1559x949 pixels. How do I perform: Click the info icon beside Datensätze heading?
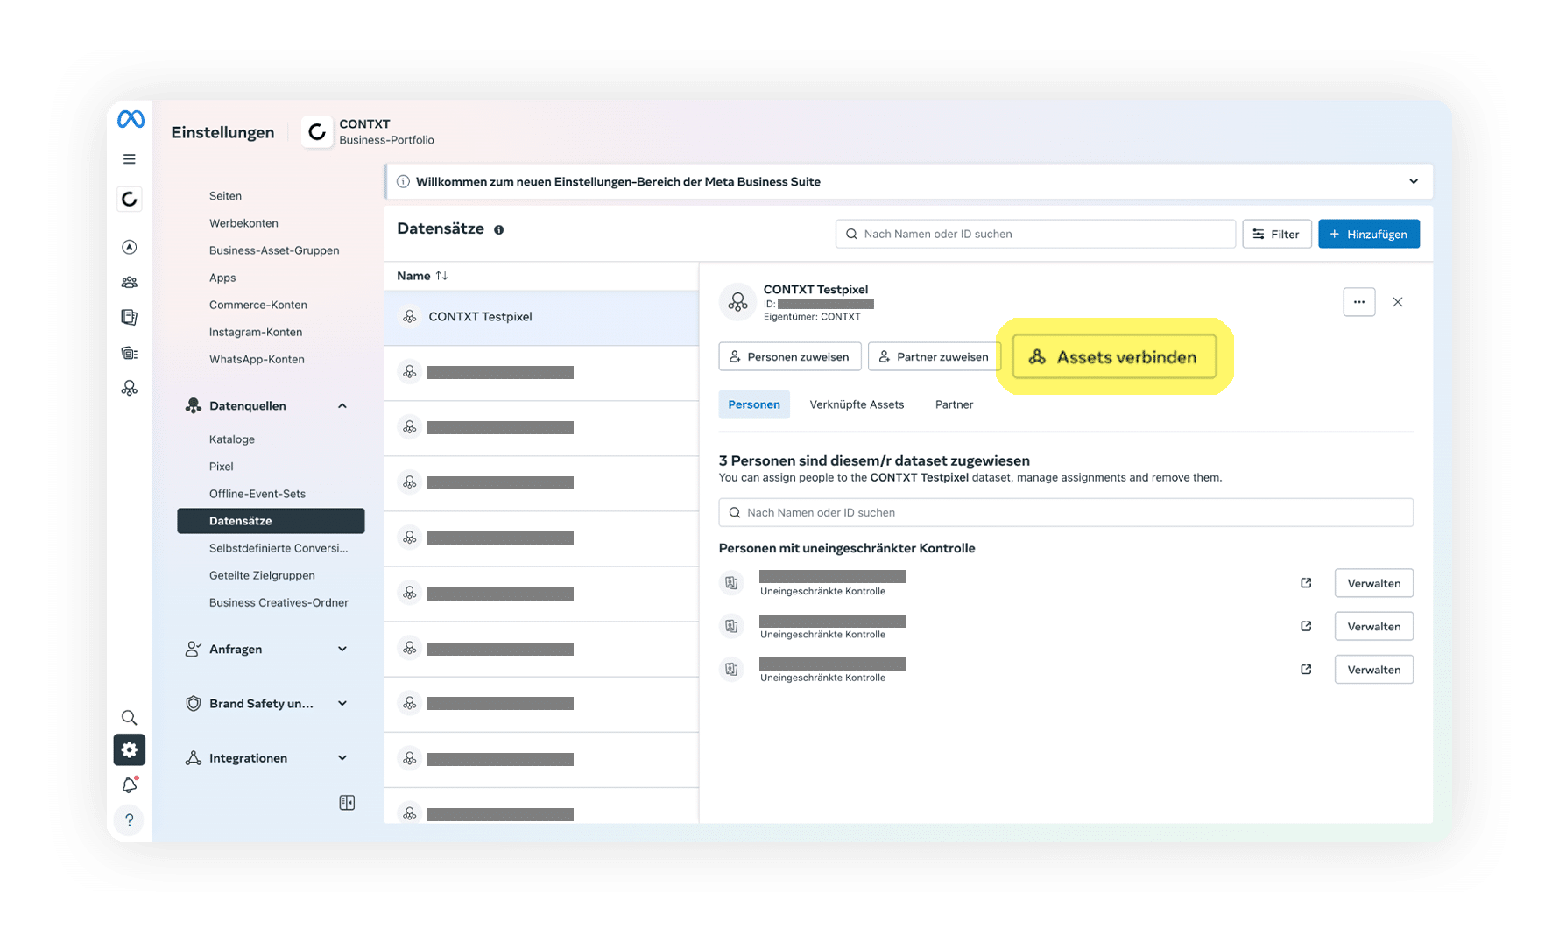(499, 230)
